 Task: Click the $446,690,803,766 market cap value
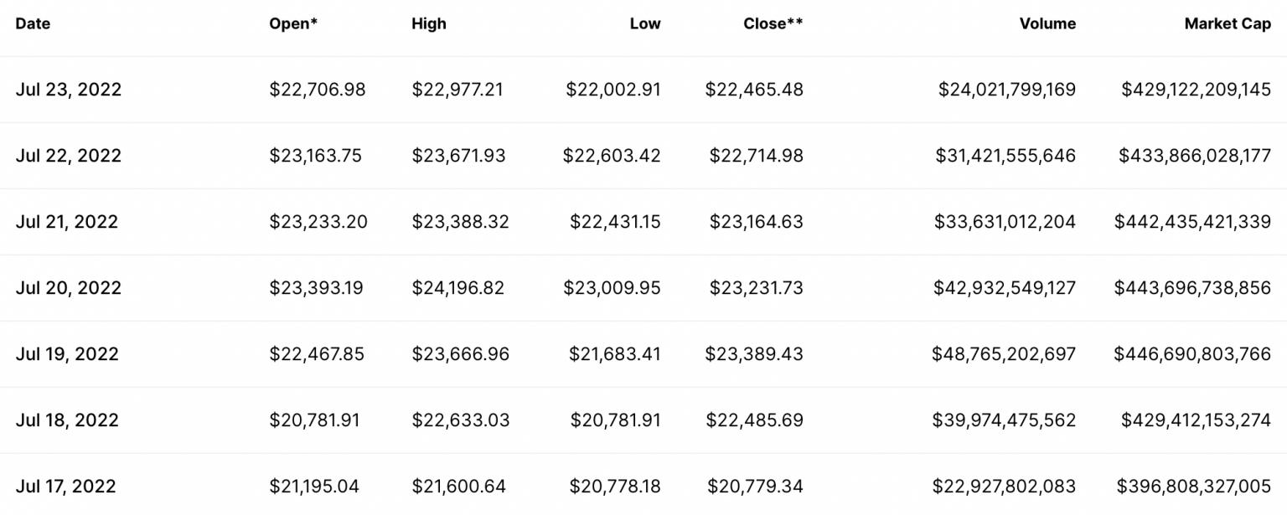point(1192,354)
